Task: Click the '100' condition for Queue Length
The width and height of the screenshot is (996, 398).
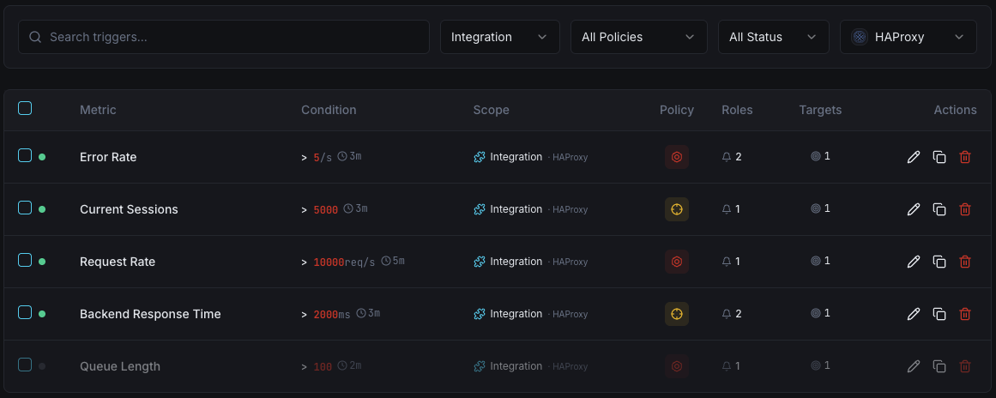Action: click(x=323, y=366)
